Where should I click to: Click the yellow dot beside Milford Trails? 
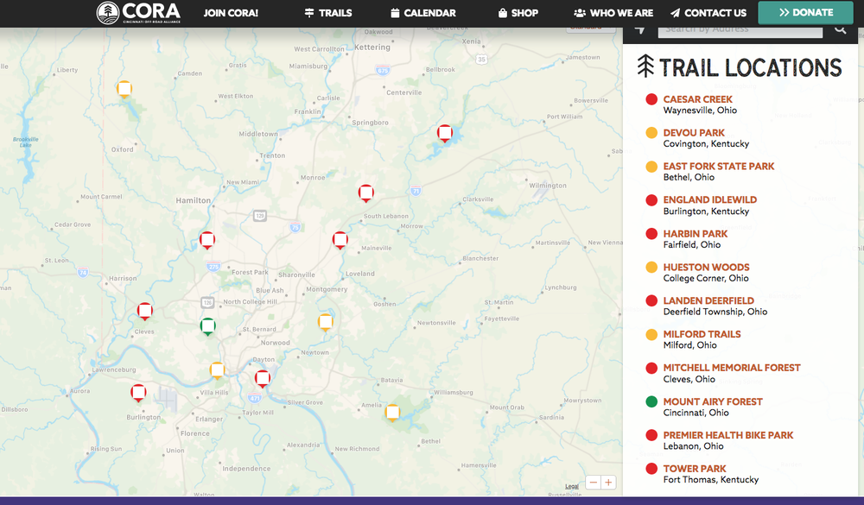click(651, 334)
